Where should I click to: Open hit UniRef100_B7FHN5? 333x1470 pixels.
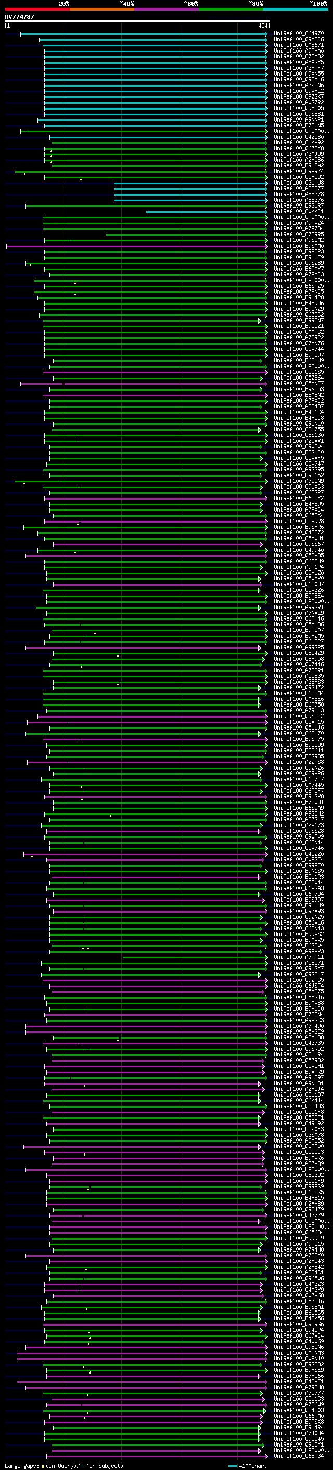click(x=299, y=126)
